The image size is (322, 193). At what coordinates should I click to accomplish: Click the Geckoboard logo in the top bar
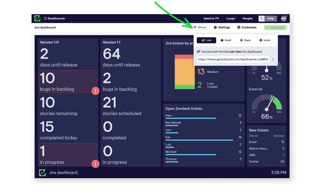pos(37,18)
